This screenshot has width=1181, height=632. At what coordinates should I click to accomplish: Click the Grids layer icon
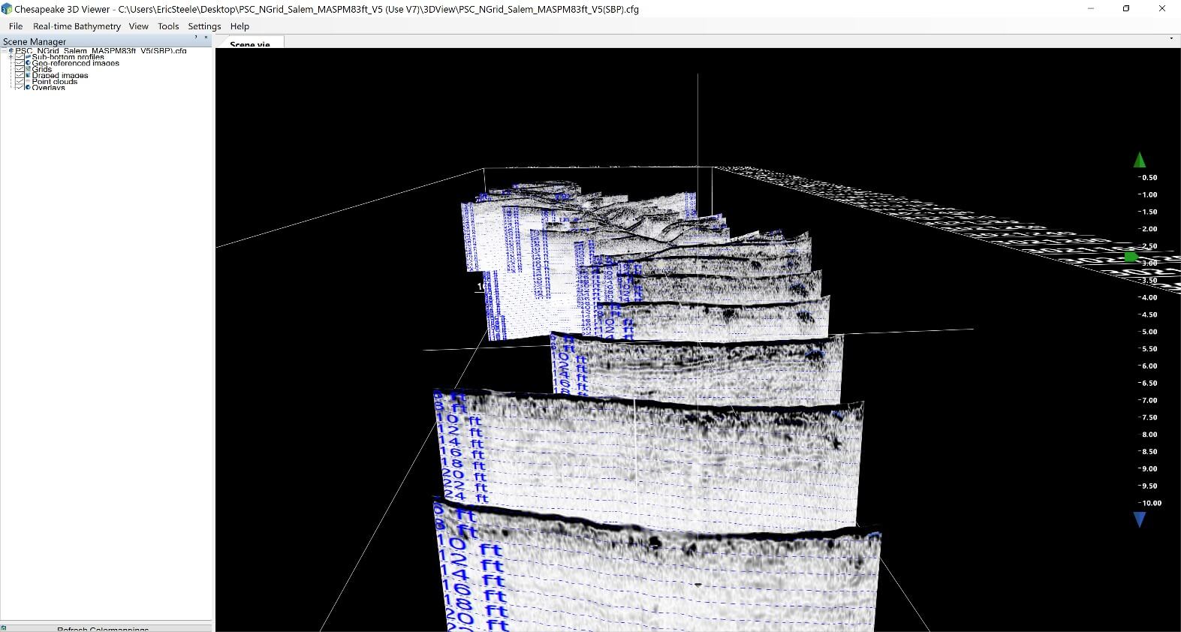(28, 69)
